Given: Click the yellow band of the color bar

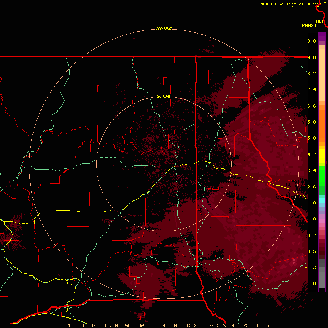Looking at the screenshot, I should tap(322, 156).
